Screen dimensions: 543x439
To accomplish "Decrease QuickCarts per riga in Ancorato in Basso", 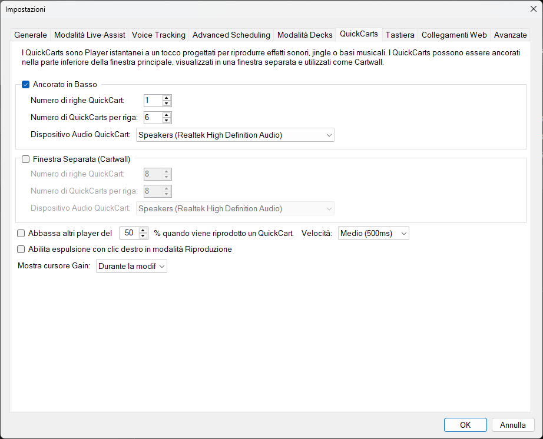I will click(x=167, y=120).
